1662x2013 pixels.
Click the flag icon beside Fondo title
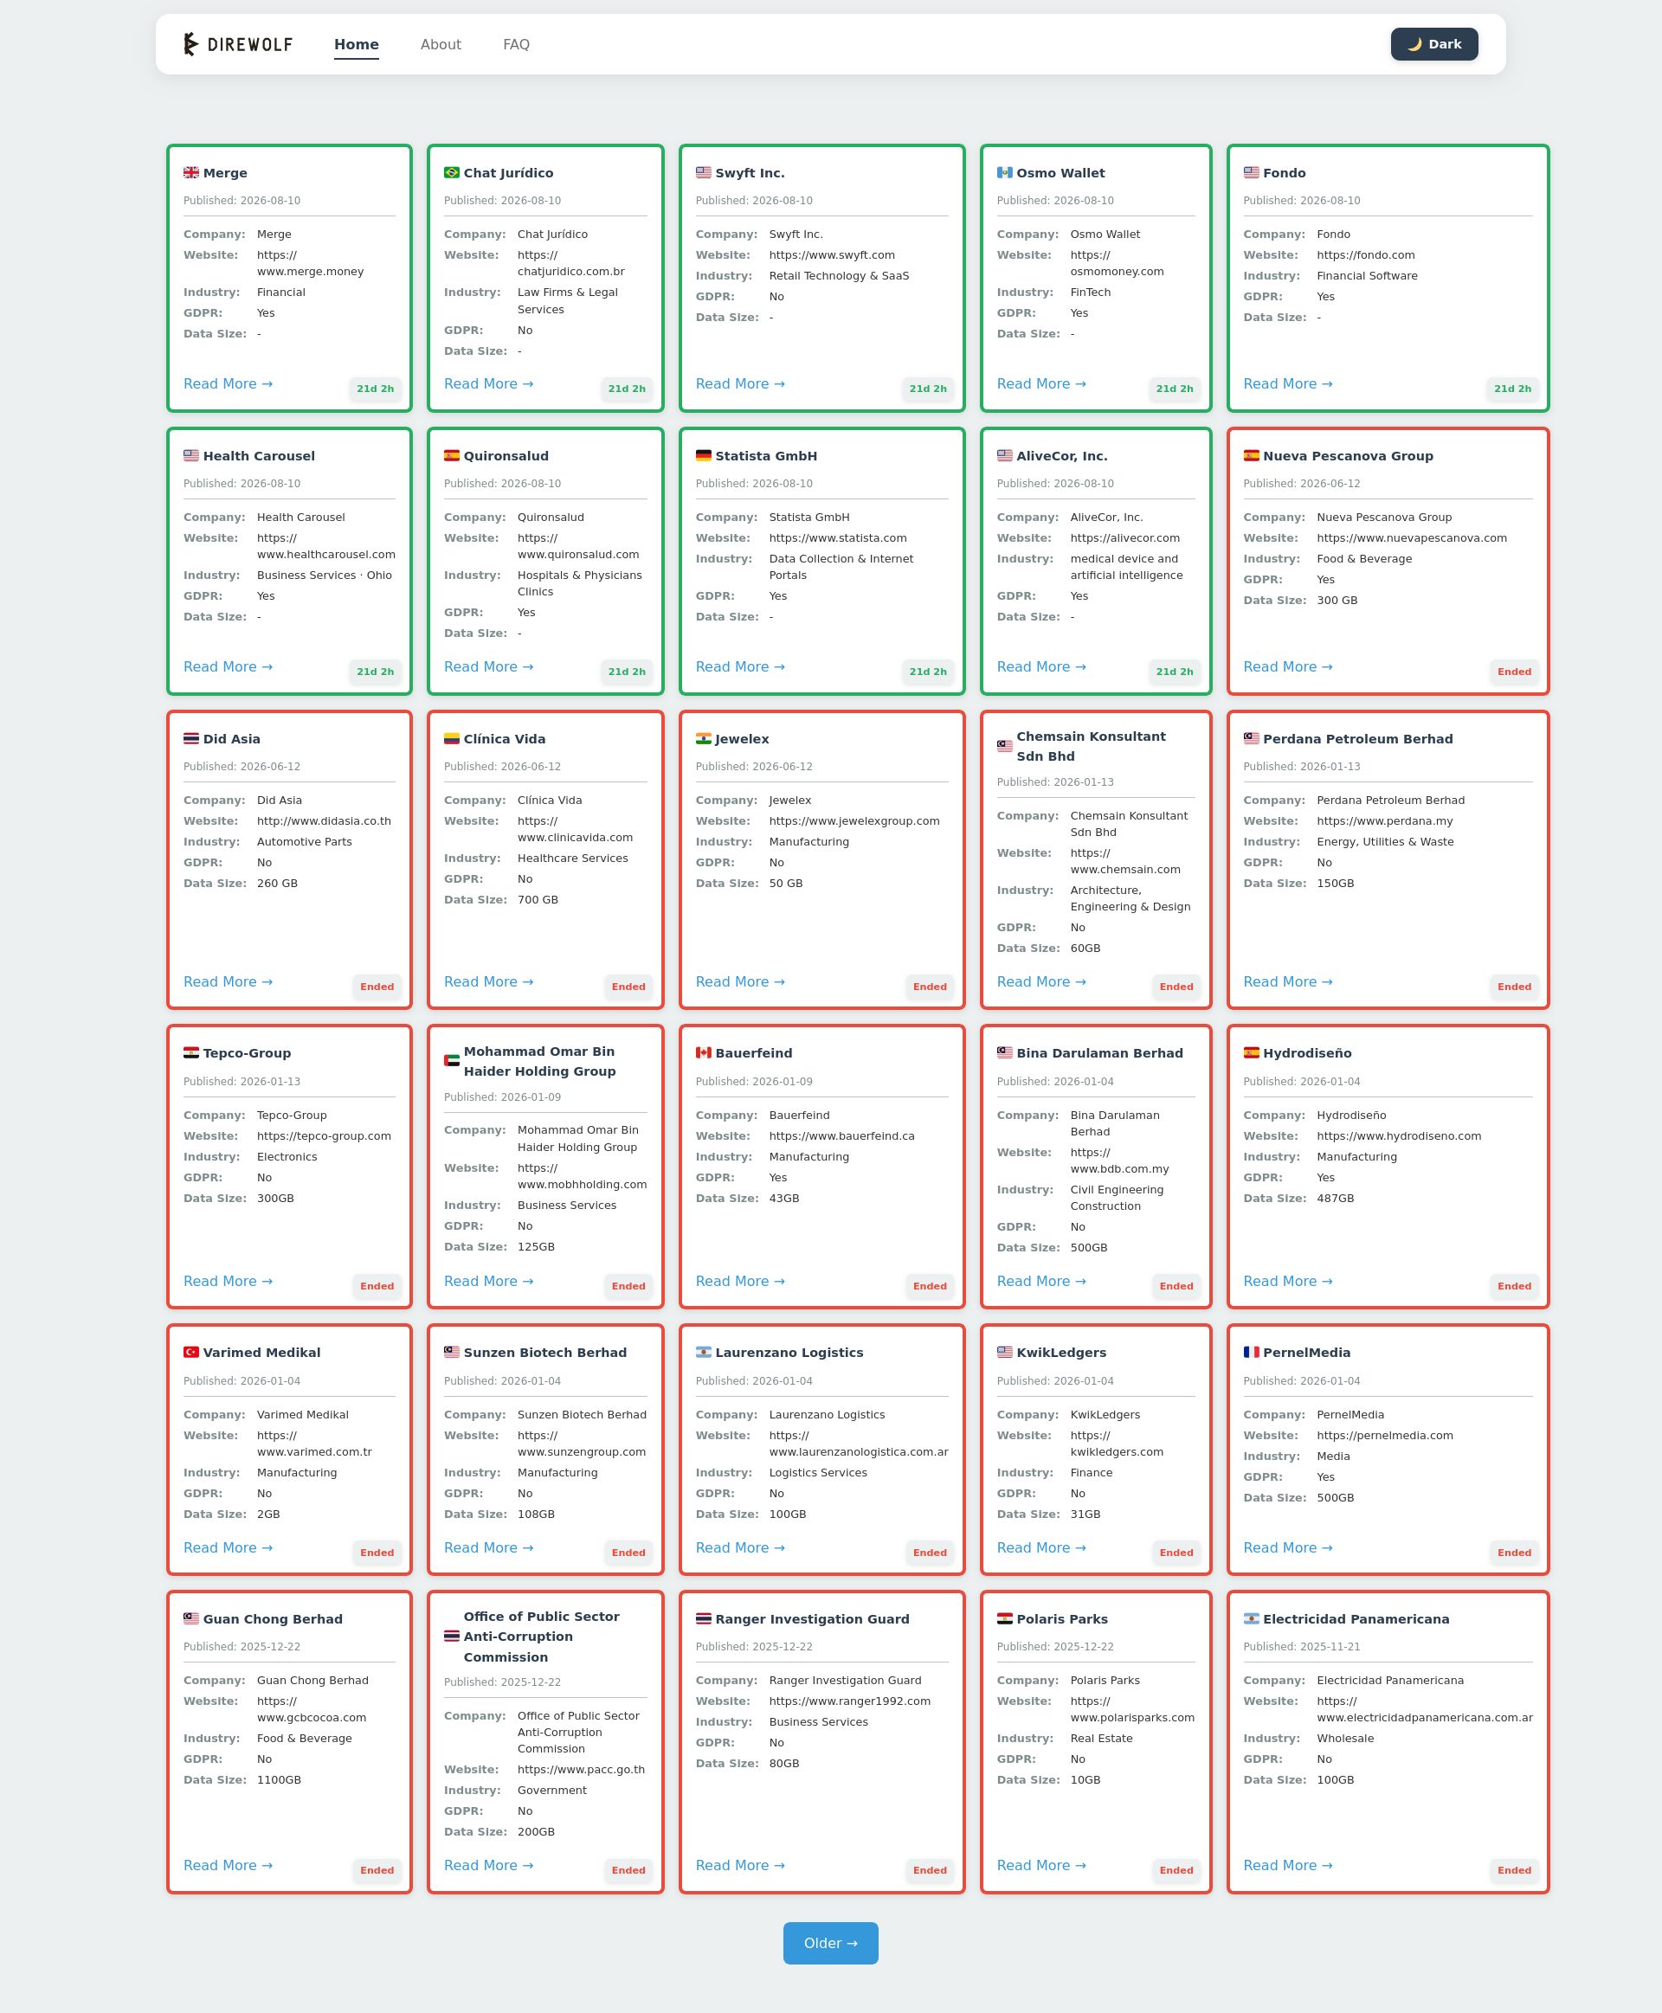coord(1252,173)
